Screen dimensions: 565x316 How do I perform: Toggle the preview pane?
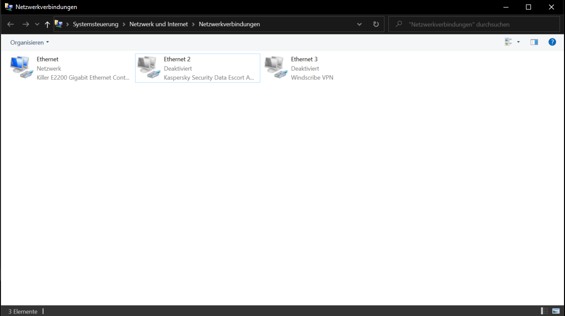point(534,42)
